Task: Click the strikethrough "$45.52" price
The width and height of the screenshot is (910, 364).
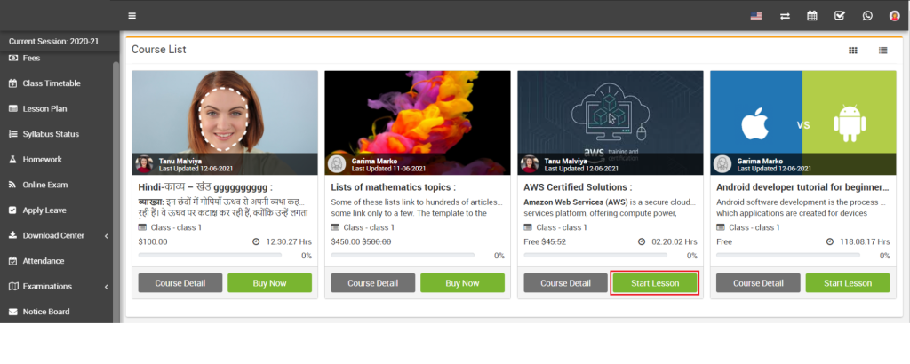Action: pyautogui.click(x=554, y=241)
